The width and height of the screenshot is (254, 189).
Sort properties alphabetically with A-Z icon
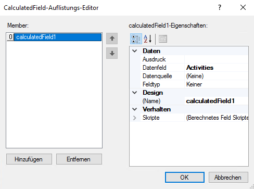148,39
